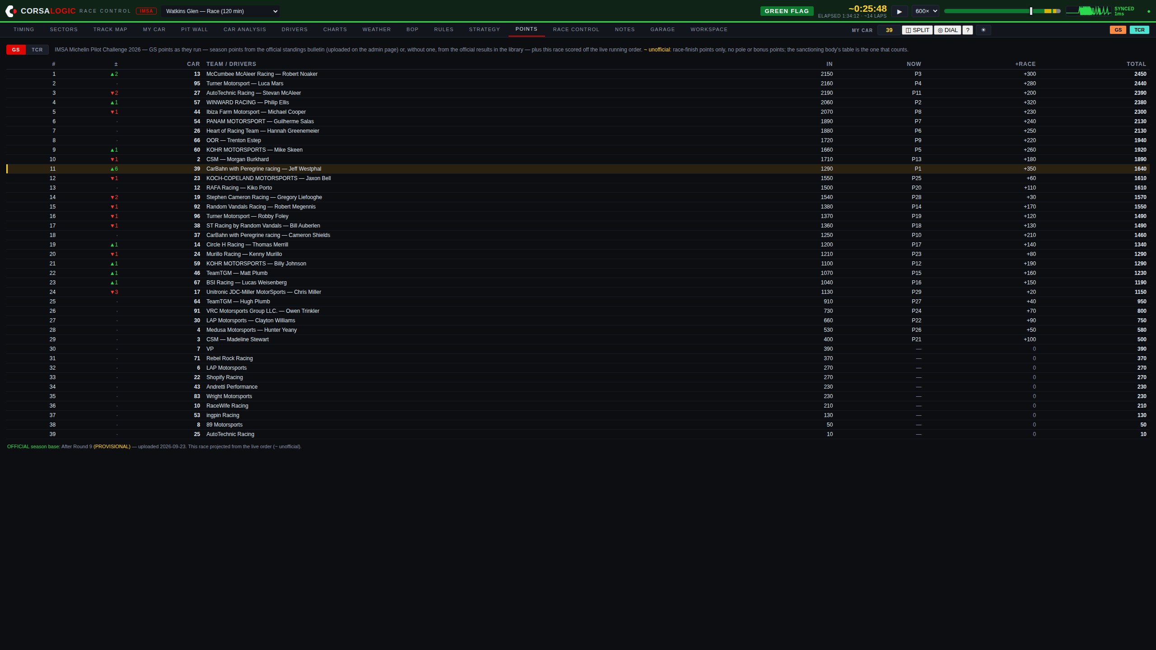This screenshot has width=1156, height=650.
Task: Open help with the question mark button
Action: [x=967, y=30]
